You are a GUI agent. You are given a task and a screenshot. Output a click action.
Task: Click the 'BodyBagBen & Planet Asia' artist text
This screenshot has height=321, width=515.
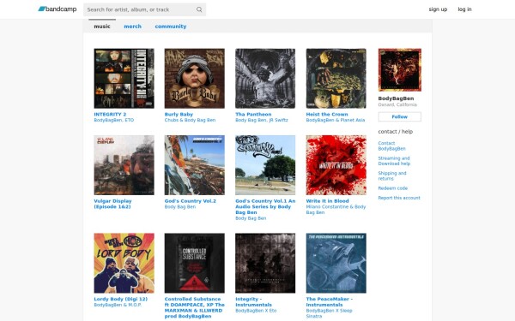[x=336, y=120]
